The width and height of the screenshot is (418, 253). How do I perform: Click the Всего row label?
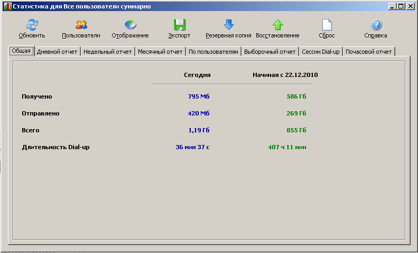31,130
